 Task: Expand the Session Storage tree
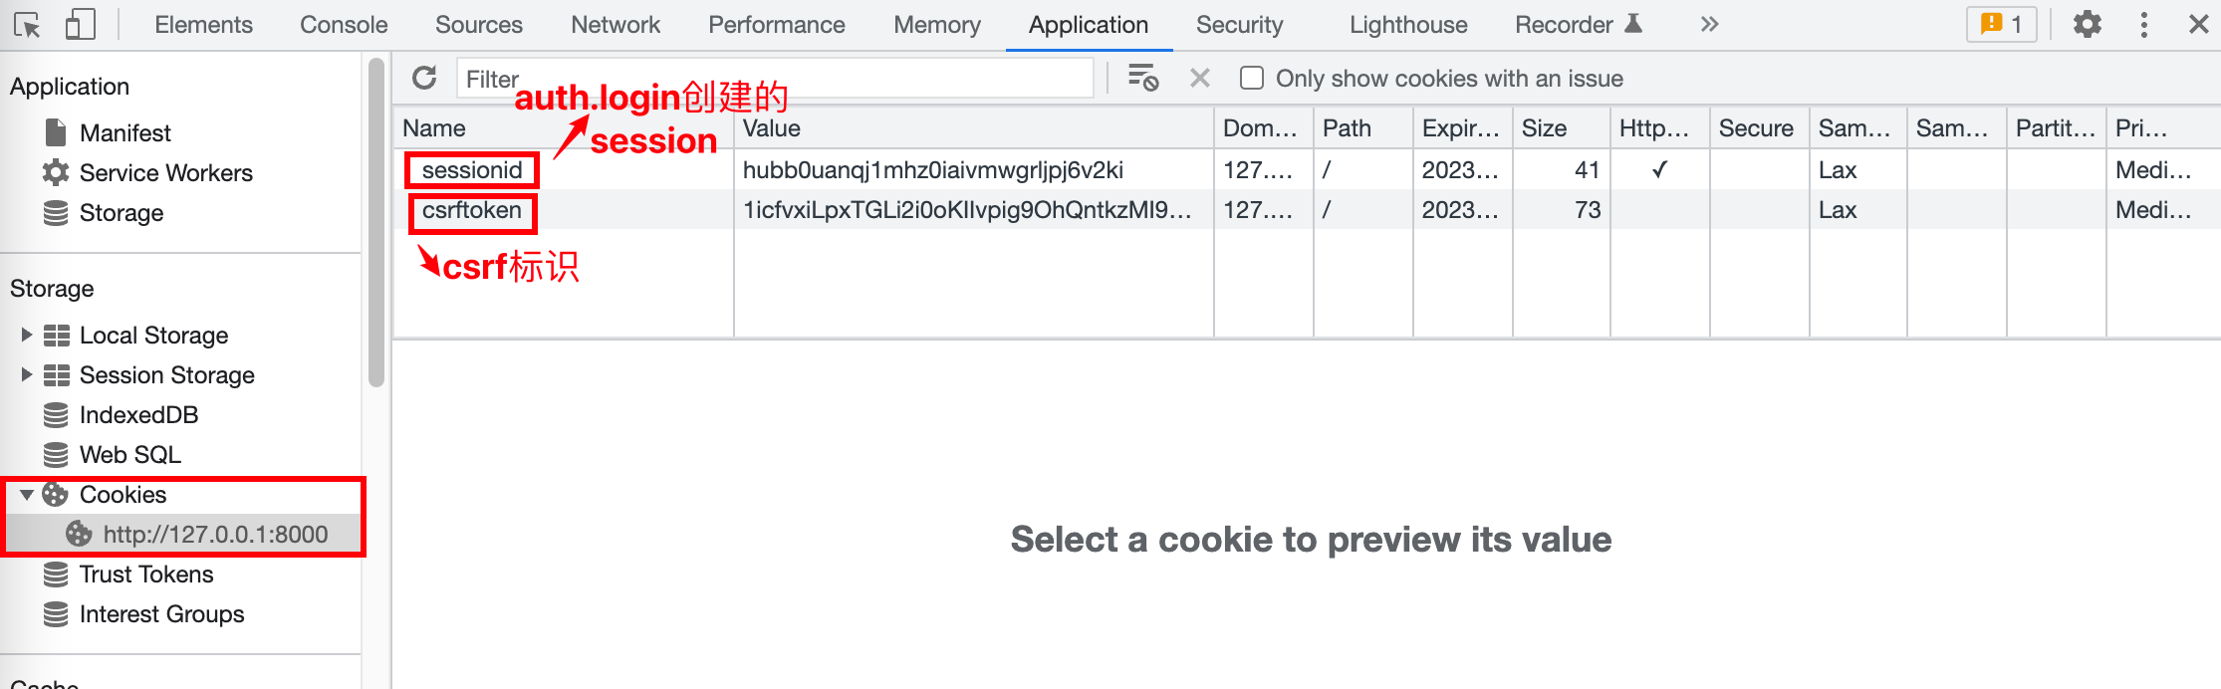click(27, 375)
